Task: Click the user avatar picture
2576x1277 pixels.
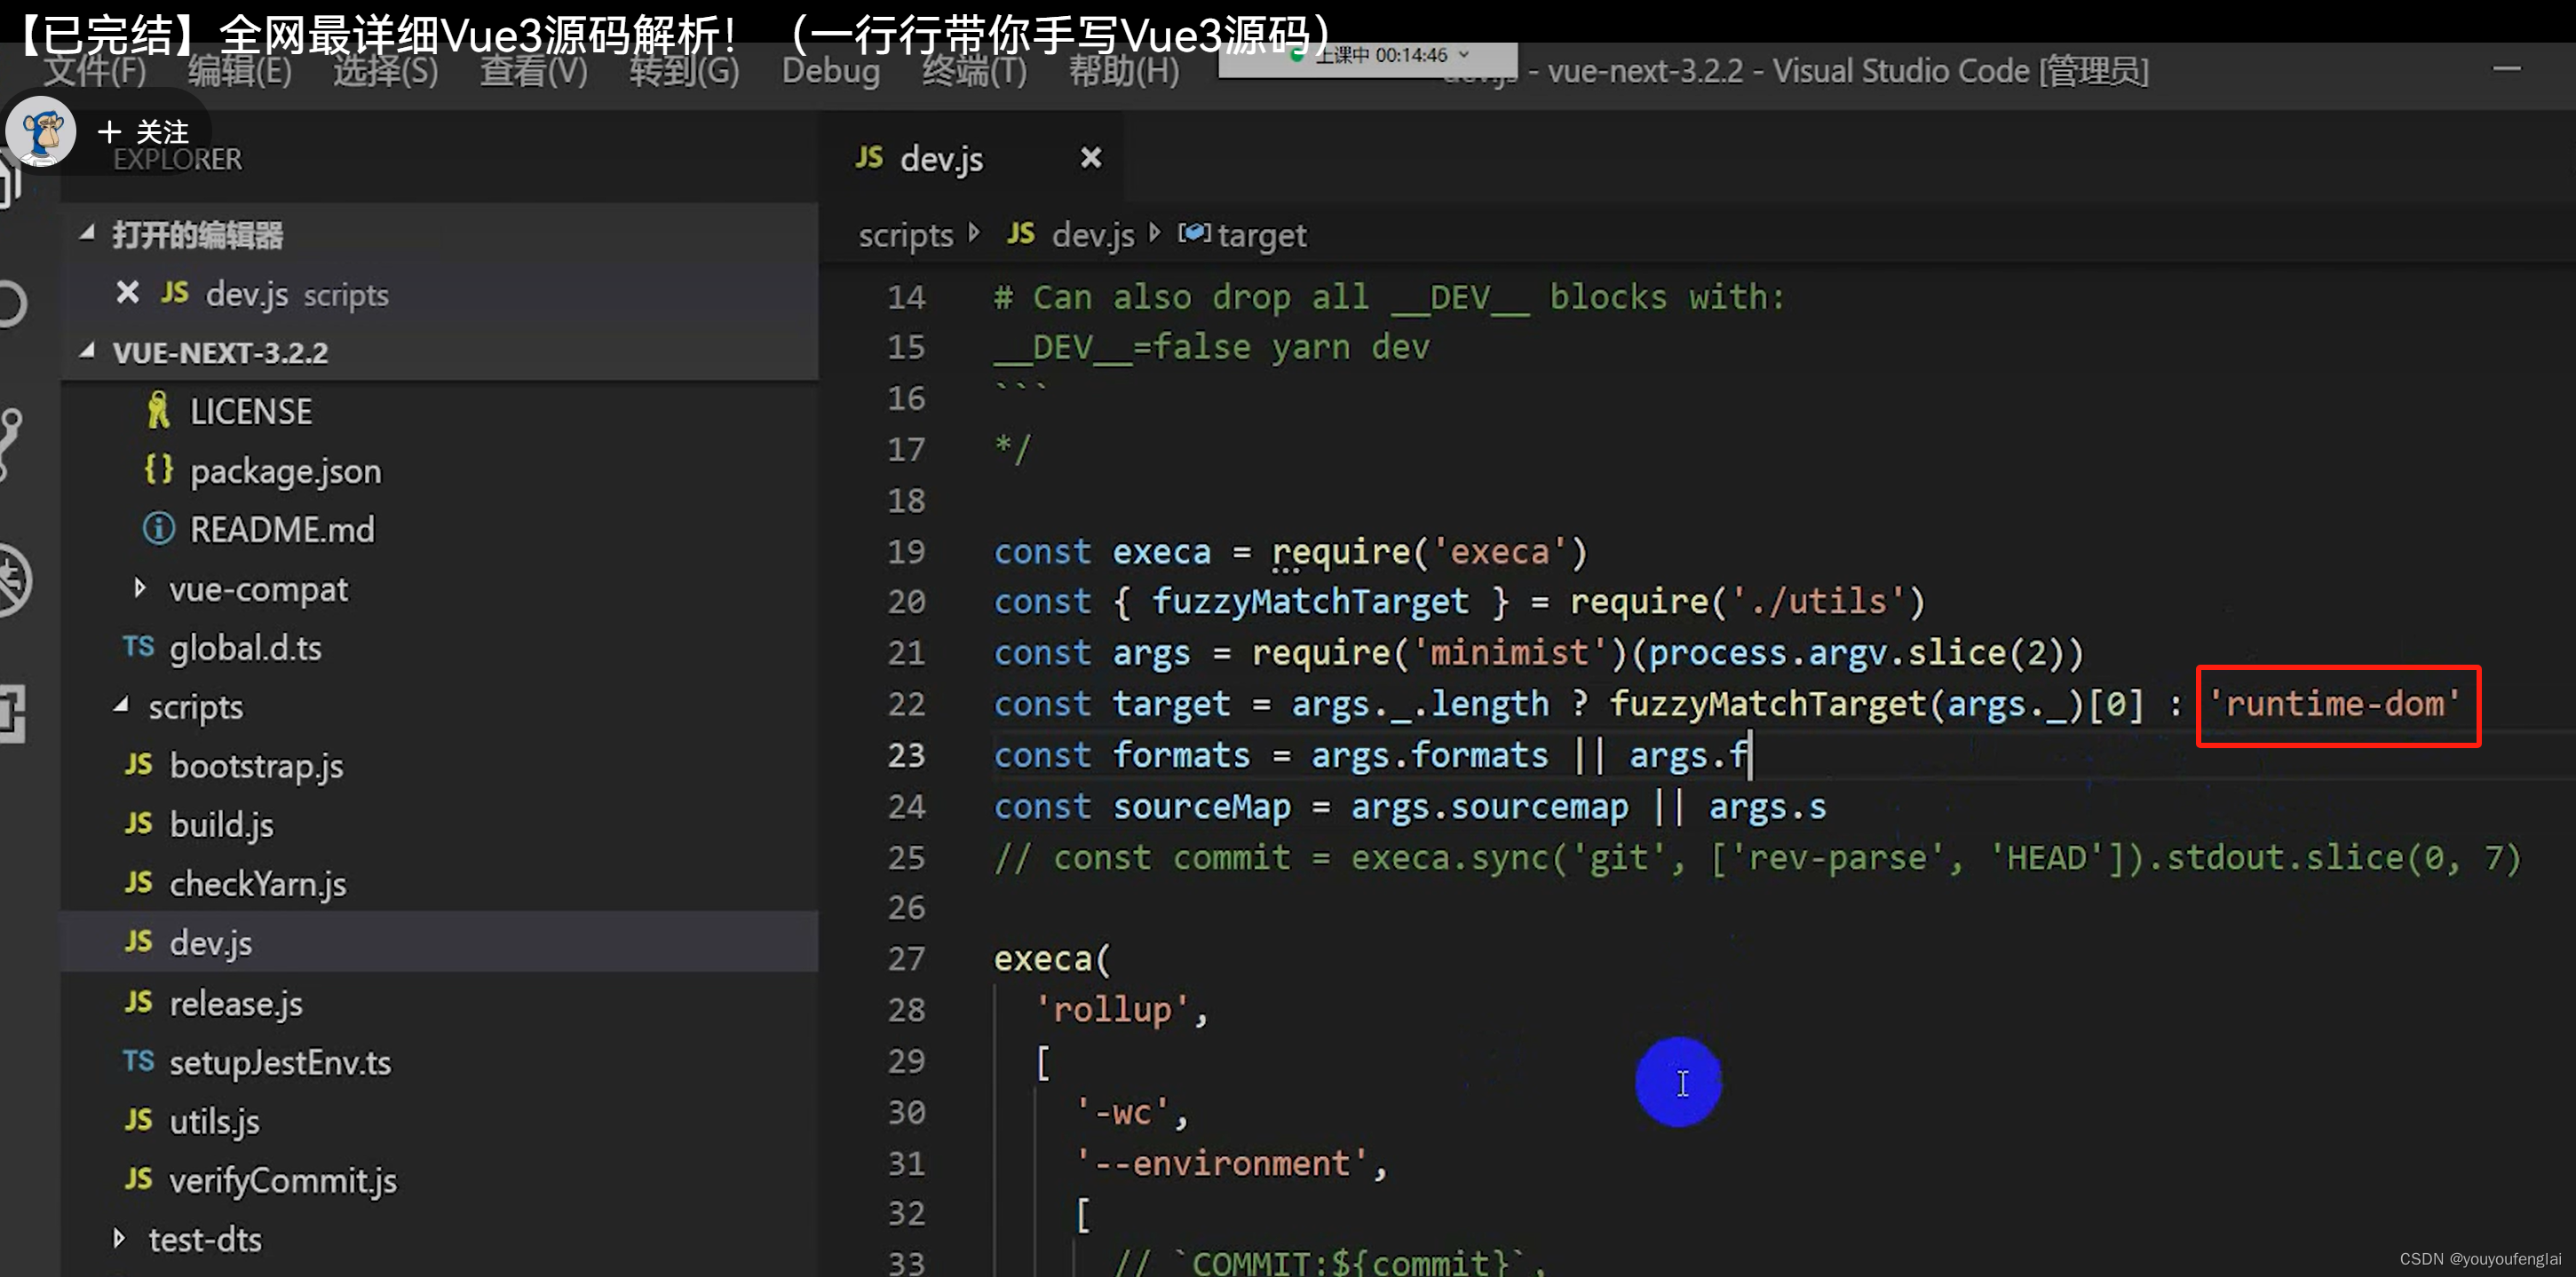Action: pos(41,132)
